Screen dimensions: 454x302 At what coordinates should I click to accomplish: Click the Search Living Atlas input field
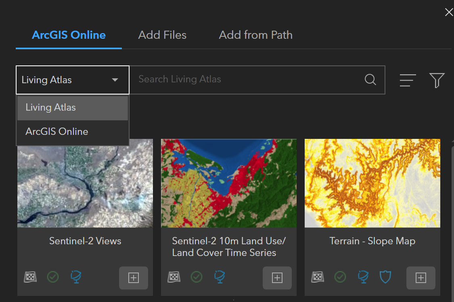257,80
